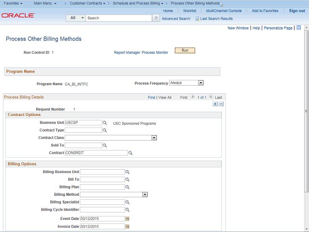Image resolution: width=309 pixels, height=232 pixels.
Task: Open the Favorites menu
Action: point(13,3)
